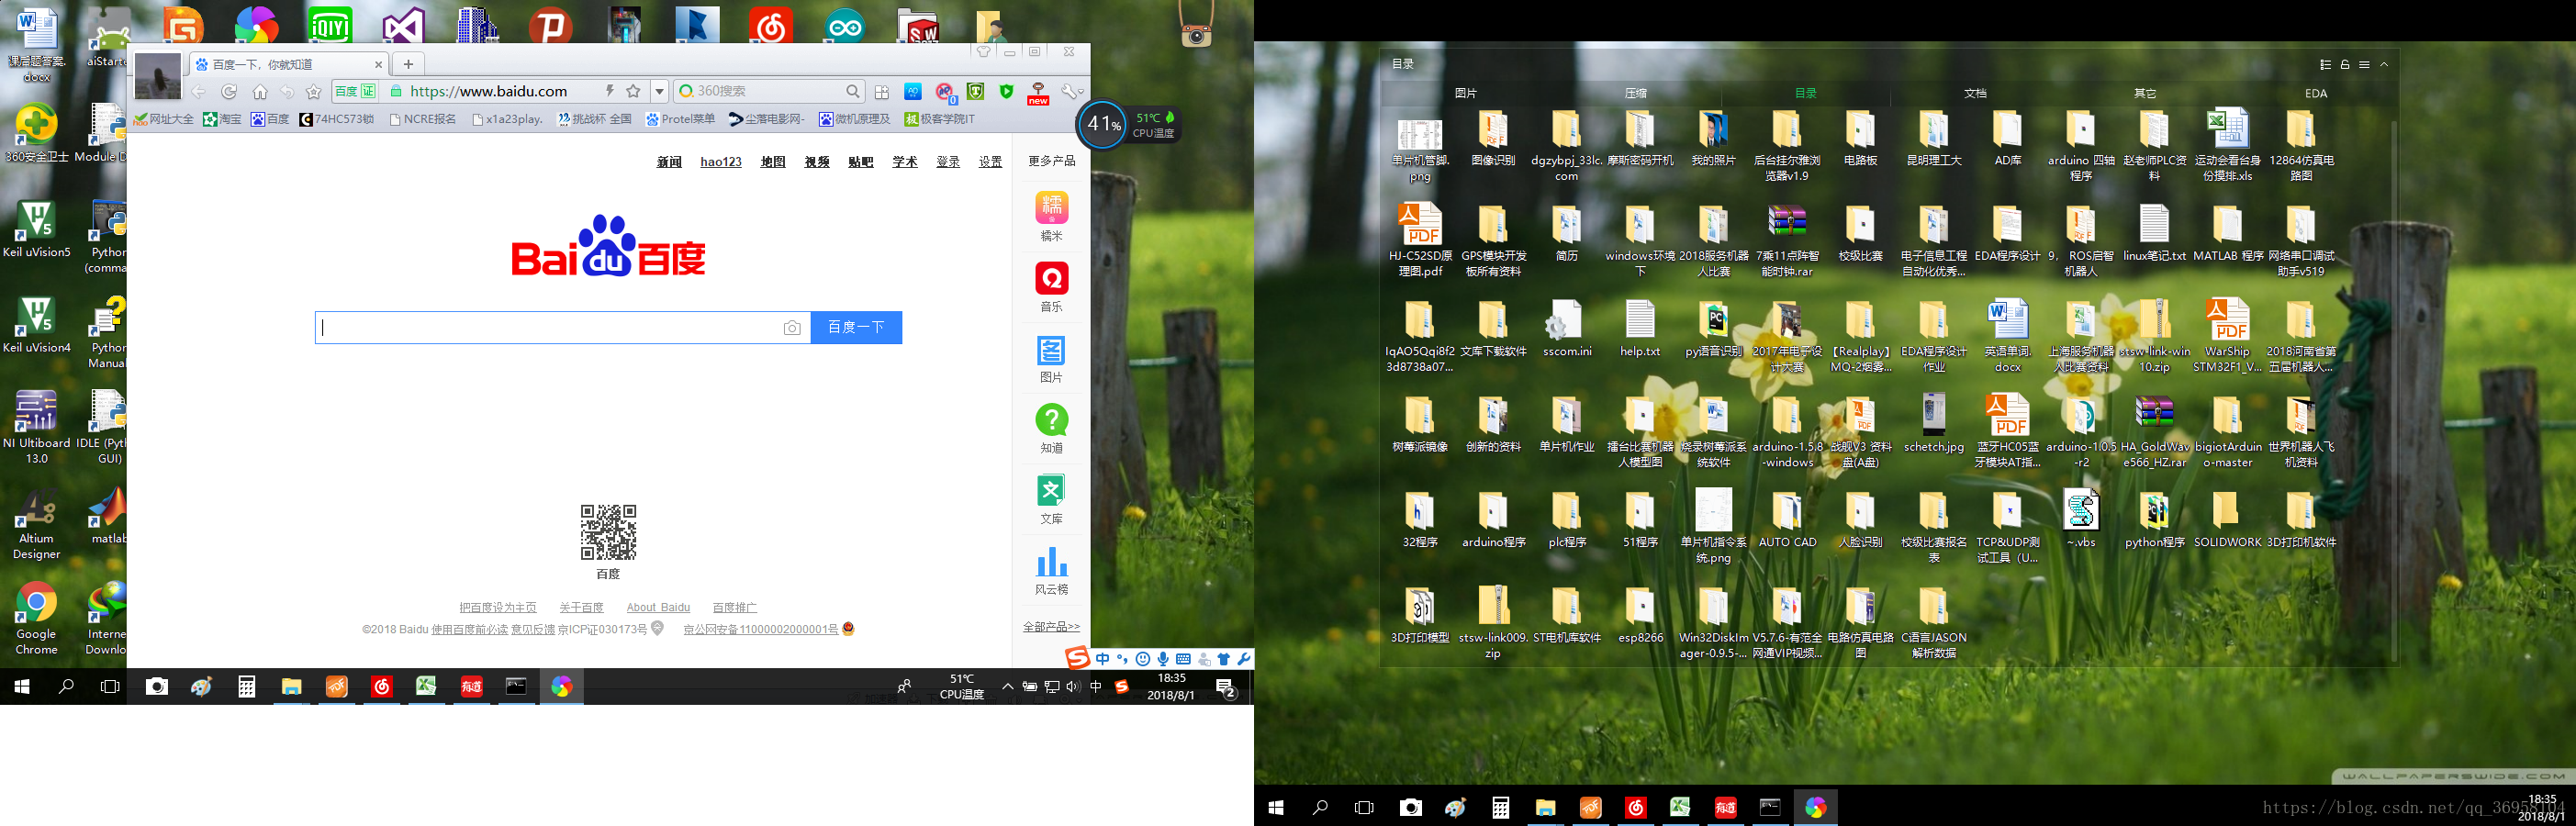
Task: Go back in the browser
Action: [x=198, y=92]
